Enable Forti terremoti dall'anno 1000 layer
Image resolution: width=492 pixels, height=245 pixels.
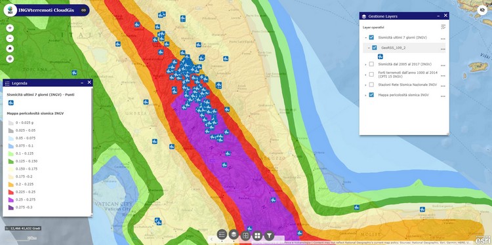pyautogui.click(x=371, y=74)
